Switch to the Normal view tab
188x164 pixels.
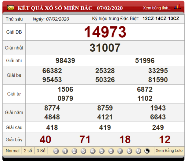(13, 151)
